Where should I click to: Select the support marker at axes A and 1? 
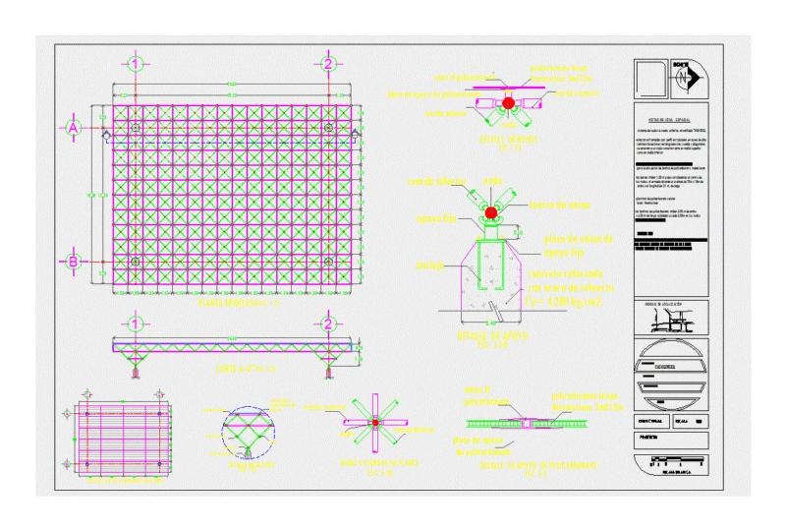(136, 128)
